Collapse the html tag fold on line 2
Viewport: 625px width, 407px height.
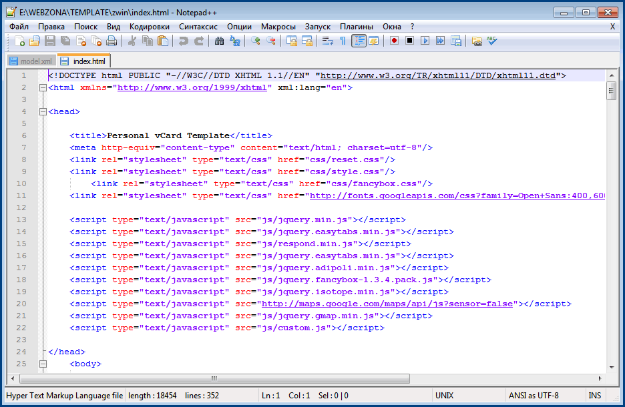click(x=43, y=87)
